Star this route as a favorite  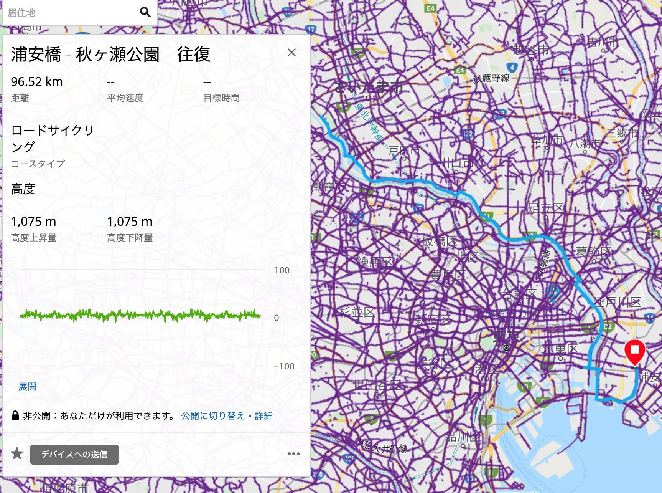18,454
